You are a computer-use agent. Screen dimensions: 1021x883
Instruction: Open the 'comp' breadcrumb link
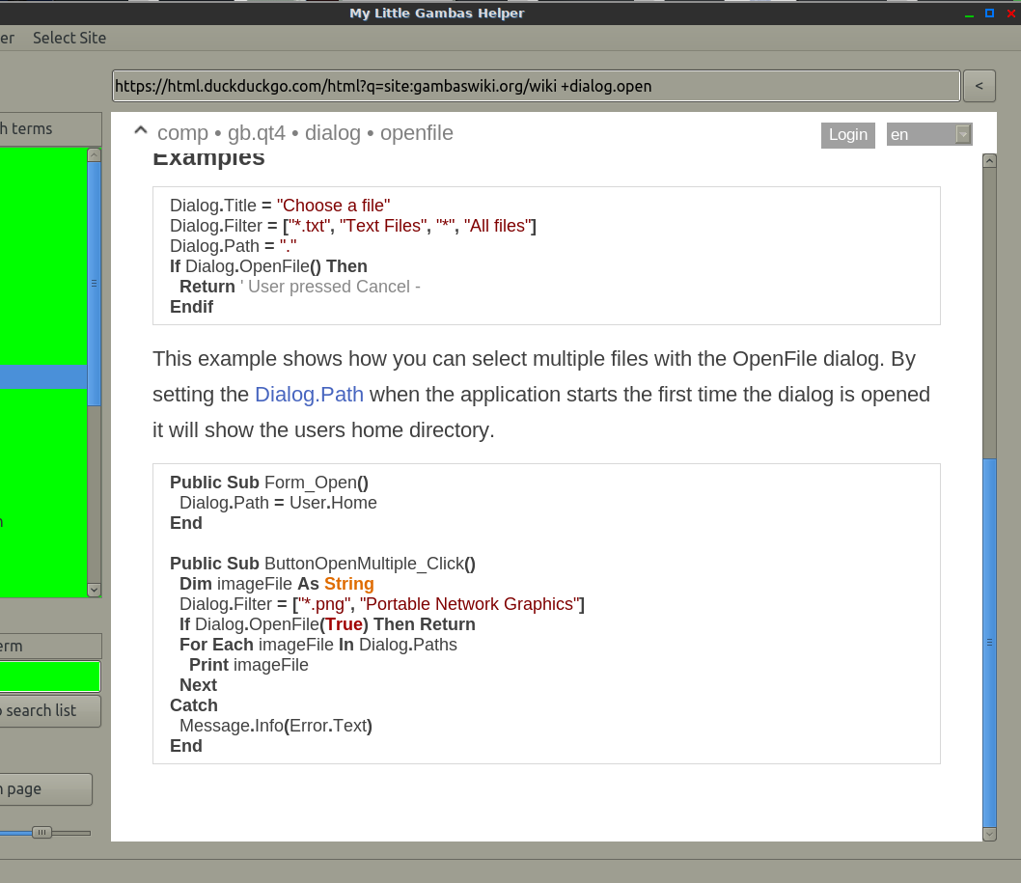tap(182, 133)
